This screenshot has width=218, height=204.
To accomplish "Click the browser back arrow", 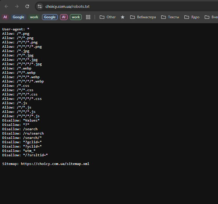I will tap(6, 6).
